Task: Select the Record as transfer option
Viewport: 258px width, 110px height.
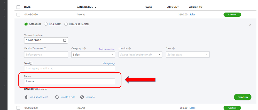Action: [66, 24]
